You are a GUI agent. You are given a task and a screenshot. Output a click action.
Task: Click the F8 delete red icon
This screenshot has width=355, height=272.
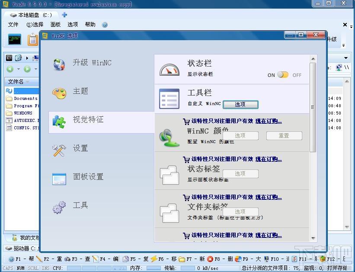pos(210,259)
